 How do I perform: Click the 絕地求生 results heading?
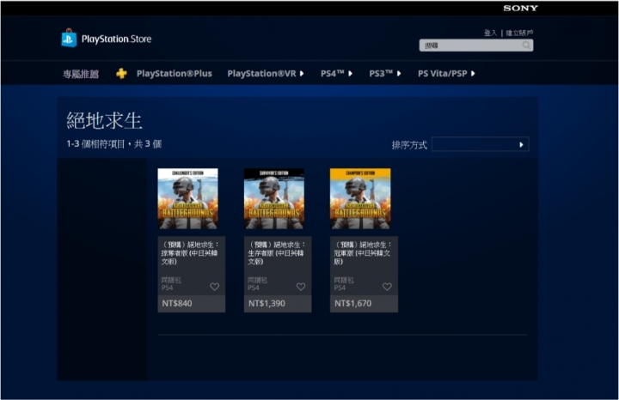pos(104,120)
